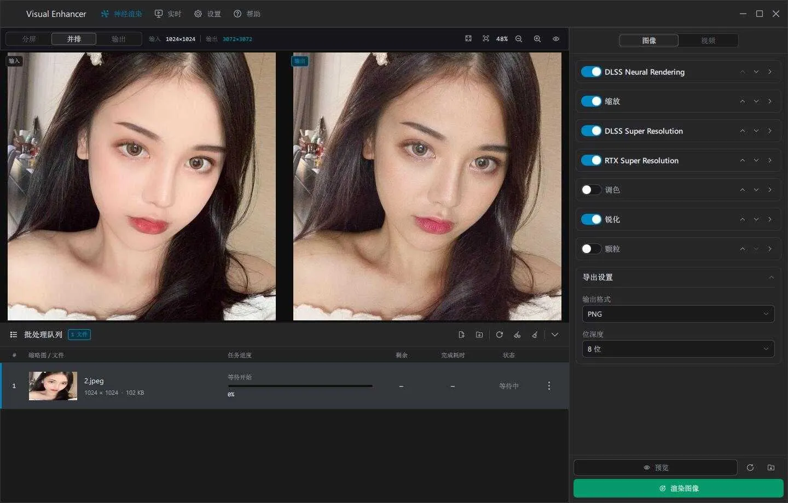Move DLSS Super Resolution down
The image size is (788, 503).
coord(756,131)
